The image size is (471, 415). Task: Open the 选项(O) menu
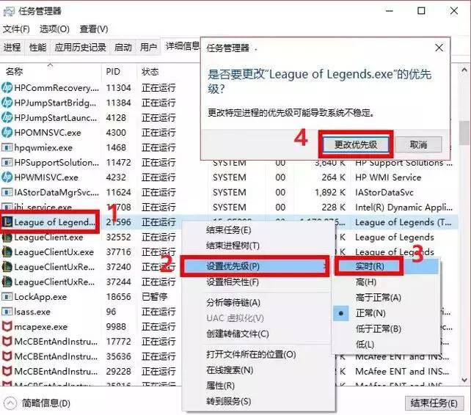(54, 29)
